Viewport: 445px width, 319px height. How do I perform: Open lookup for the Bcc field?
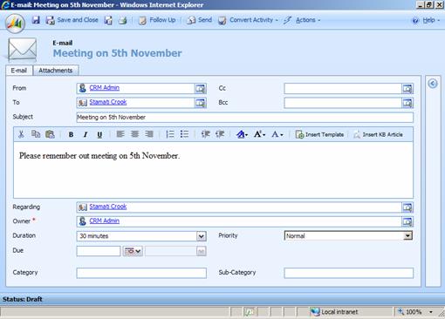pos(407,103)
